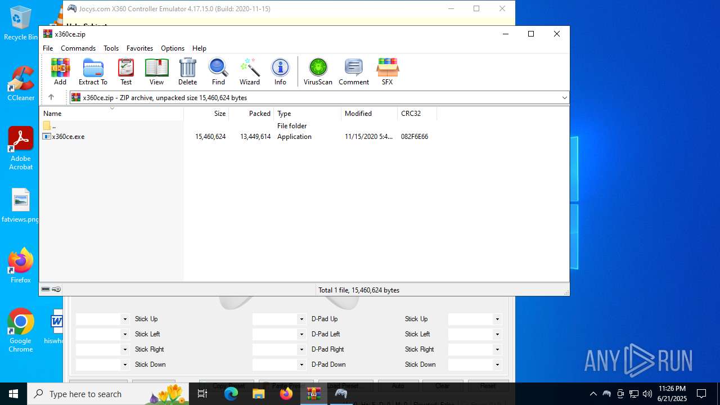Sort by Size column header

[x=206, y=114]
